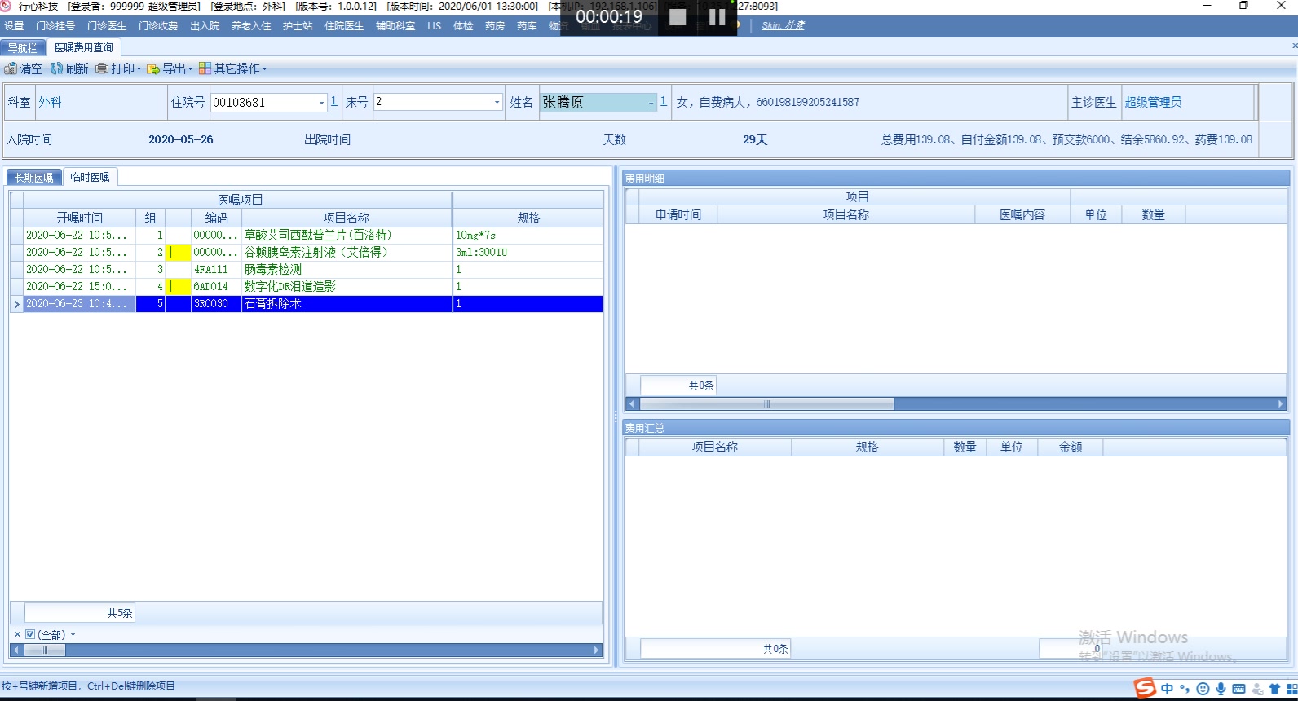Open the LIS menu

tap(435, 26)
